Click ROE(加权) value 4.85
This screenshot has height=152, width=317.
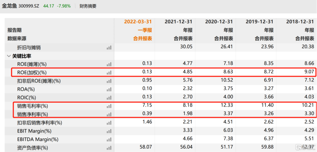point(188,72)
